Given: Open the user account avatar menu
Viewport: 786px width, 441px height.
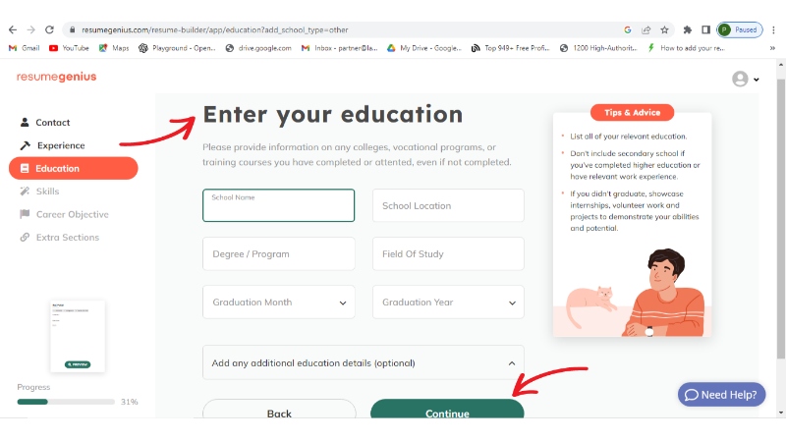Looking at the screenshot, I should pyautogui.click(x=746, y=80).
